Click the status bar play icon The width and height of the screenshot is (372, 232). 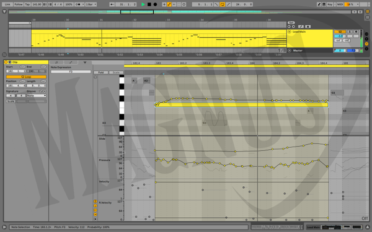coord(4,227)
